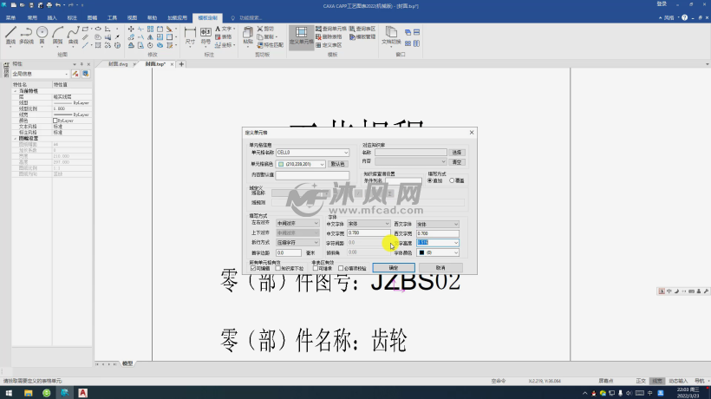Click the 符号 symbol tool
The height and width of the screenshot is (399, 711).
click(x=205, y=36)
